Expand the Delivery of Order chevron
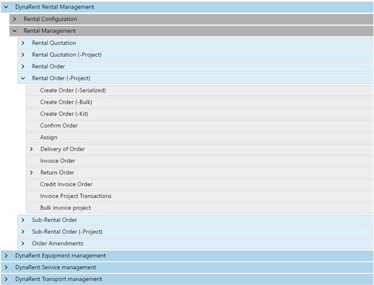The image size is (374, 285). 31,149
